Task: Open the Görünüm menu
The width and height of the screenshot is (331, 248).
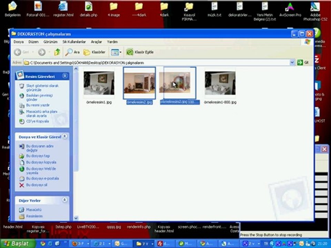Action: (50, 42)
